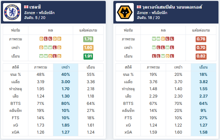The height and width of the screenshot is (140, 220).
Task: Click Wolves' red 0.76 points-per-game badge
Action: coord(201,39)
